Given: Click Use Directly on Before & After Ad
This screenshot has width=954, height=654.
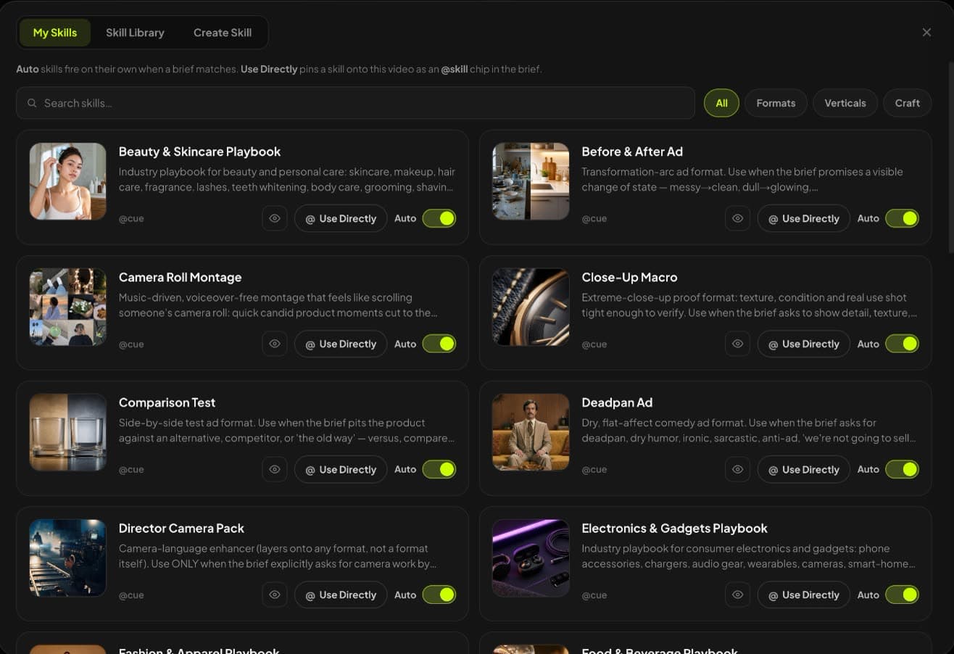Looking at the screenshot, I should coord(803,218).
